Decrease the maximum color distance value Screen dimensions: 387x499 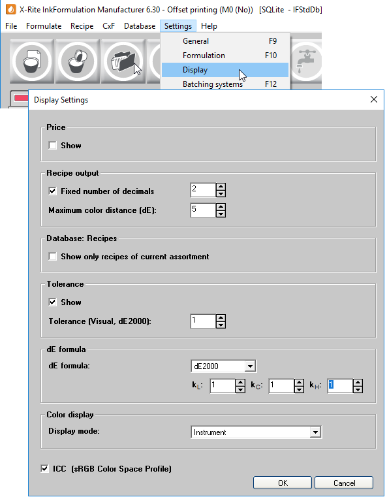[x=221, y=214]
